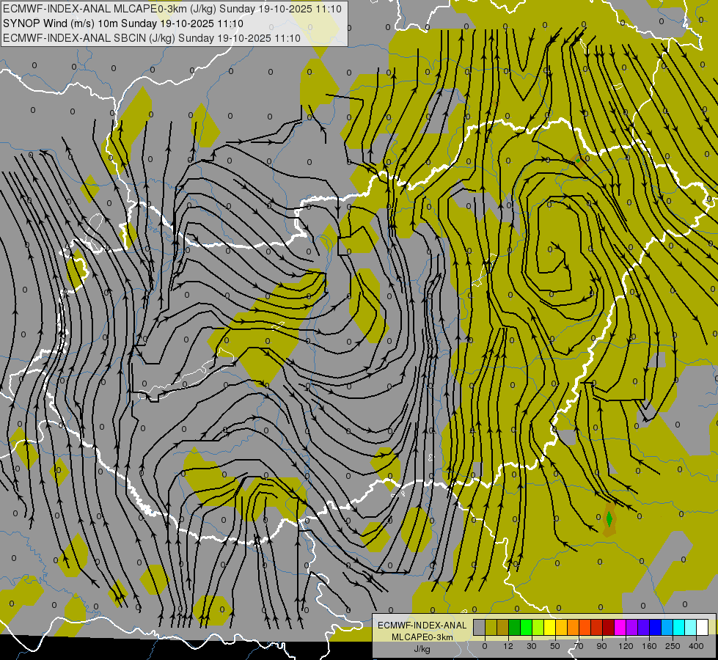Click the MLCAPE0-3km text in legend box
The image size is (718, 660).
(x=422, y=637)
